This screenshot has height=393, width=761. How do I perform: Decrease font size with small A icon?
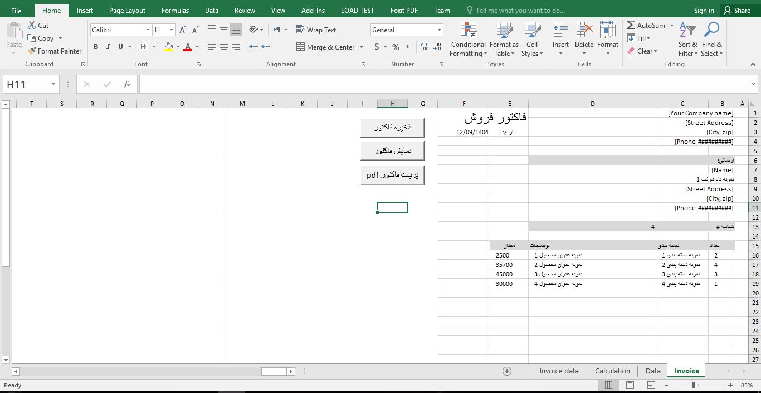(195, 30)
